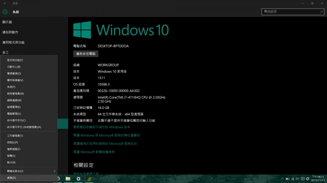Viewport: 327px width, 183px height.
Task: Open the Wi-Fi network tray icon
Action: [292, 178]
